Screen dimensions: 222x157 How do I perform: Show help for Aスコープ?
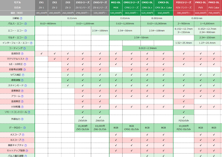(x=23, y=135)
